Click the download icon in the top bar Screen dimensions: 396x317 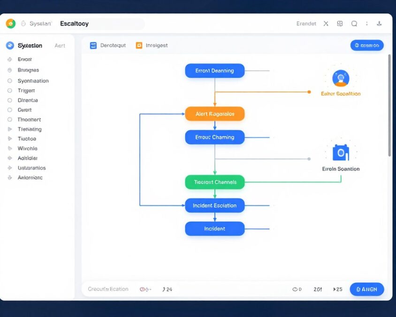[x=380, y=23]
